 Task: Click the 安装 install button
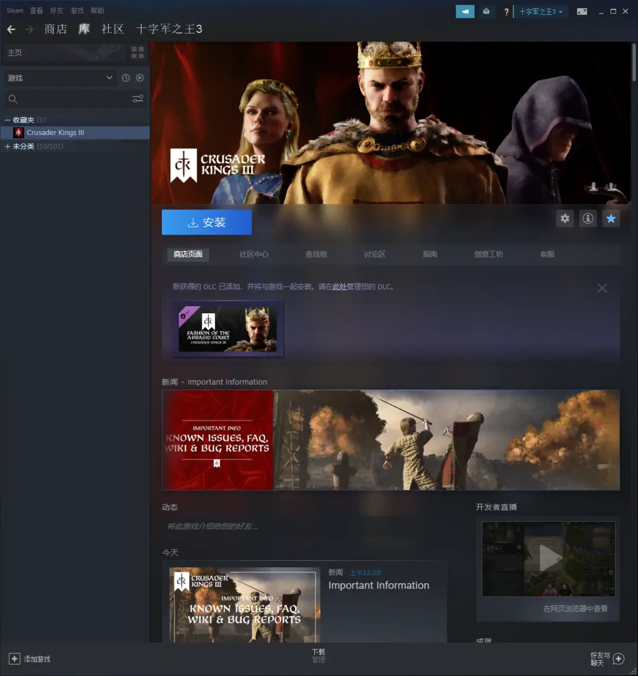pos(207,222)
